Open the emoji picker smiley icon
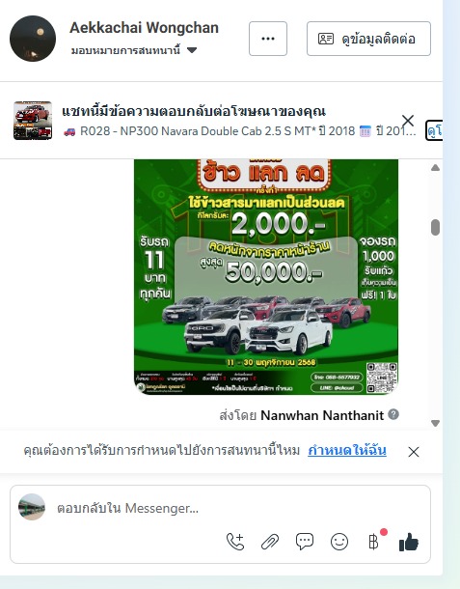Screen dimensions: 460x589 pos(339,542)
